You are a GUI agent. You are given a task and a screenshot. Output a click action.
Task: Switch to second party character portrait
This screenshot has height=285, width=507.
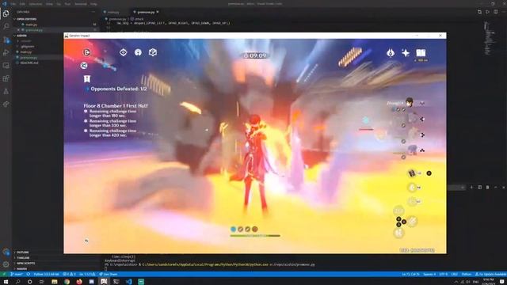pos(412,119)
